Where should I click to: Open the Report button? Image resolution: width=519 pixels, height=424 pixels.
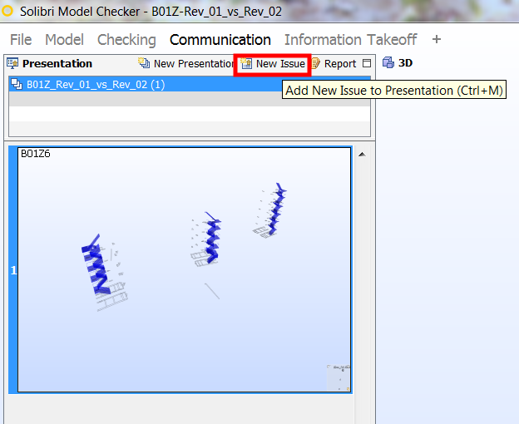pos(334,63)
